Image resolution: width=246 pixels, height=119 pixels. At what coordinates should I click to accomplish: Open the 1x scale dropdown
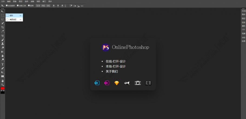[x=38, y=5]
